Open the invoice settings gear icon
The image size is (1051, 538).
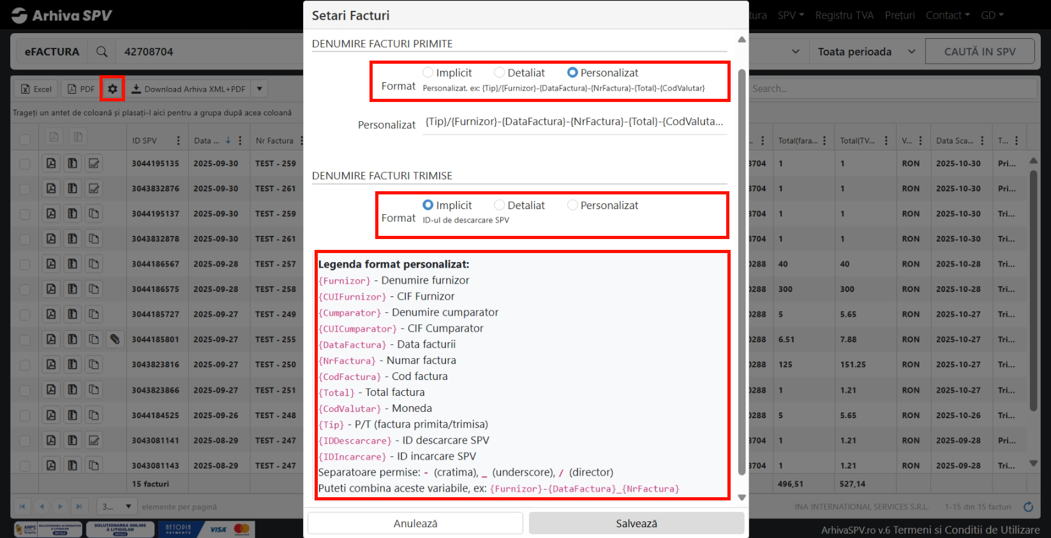click(112, 89)
